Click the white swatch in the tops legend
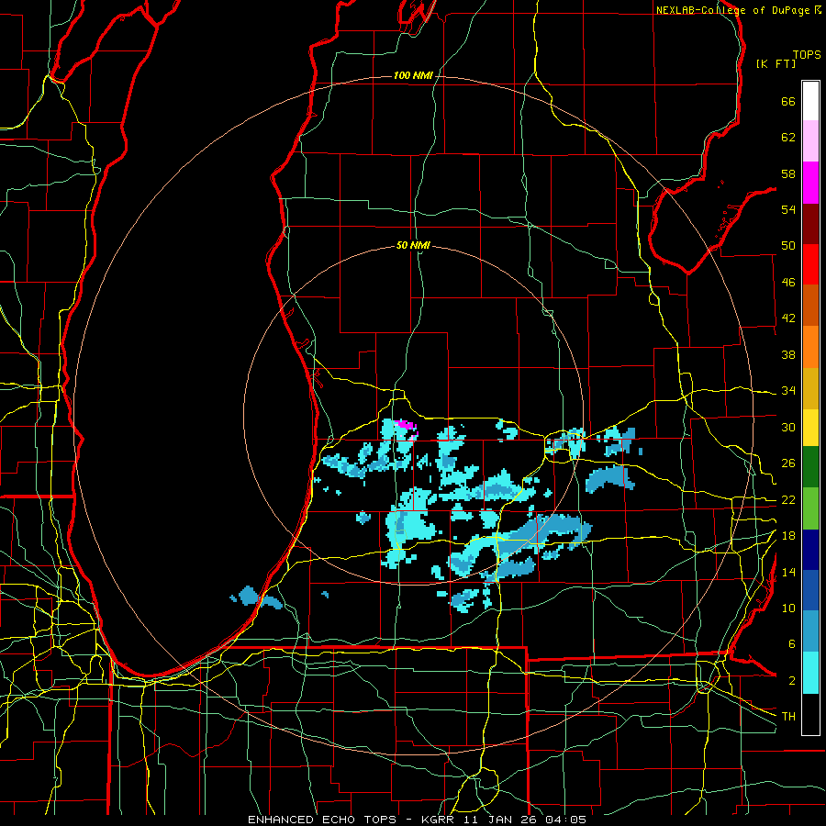This screenshot has width=826, height=826. 810,101
